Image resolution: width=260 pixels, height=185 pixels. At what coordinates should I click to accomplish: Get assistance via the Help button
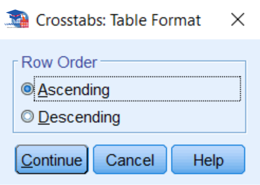(208, 160)
